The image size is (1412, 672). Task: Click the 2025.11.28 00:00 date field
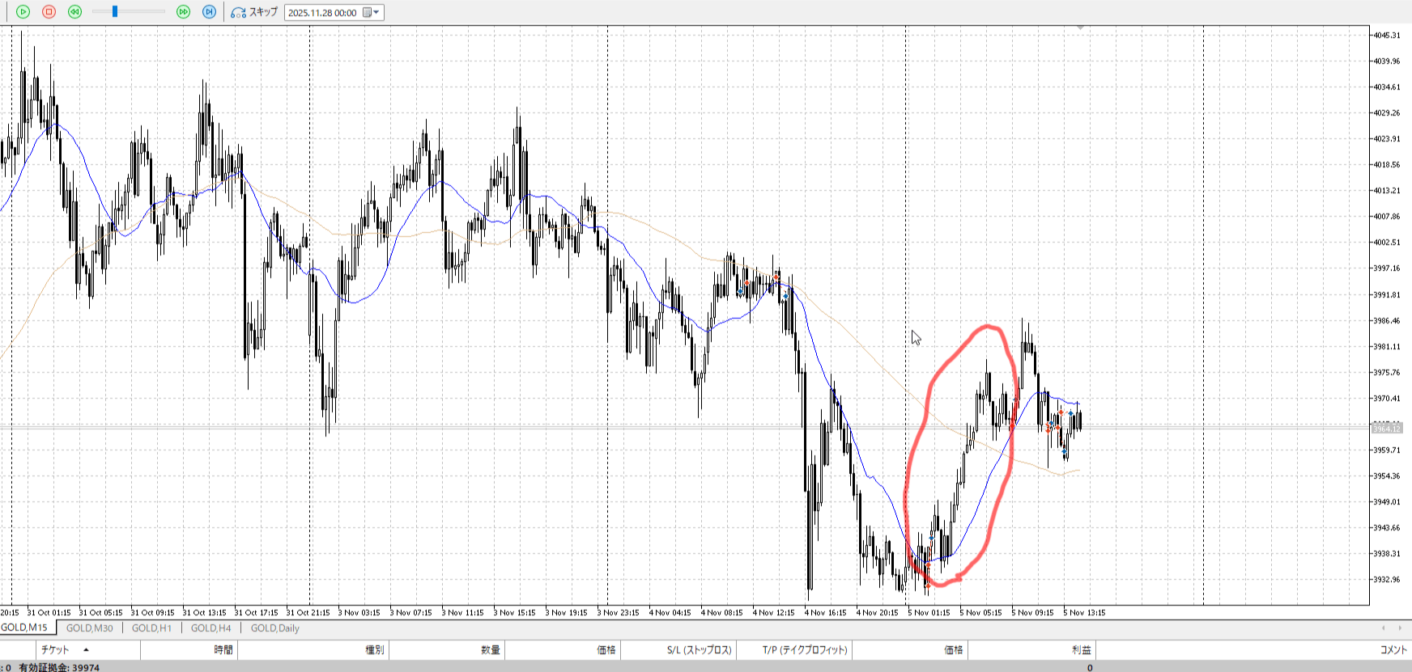click(x=322, y=13)
